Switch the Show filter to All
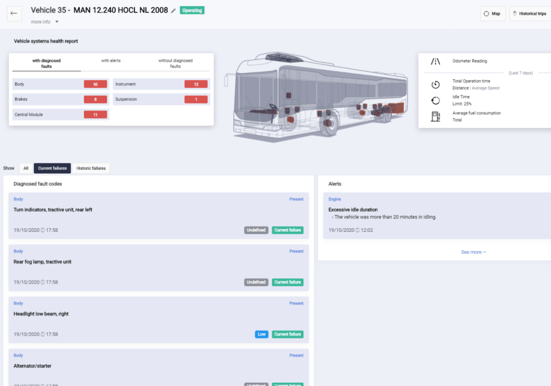This screenshot has height=386, width=551. (x=25, y=168)
